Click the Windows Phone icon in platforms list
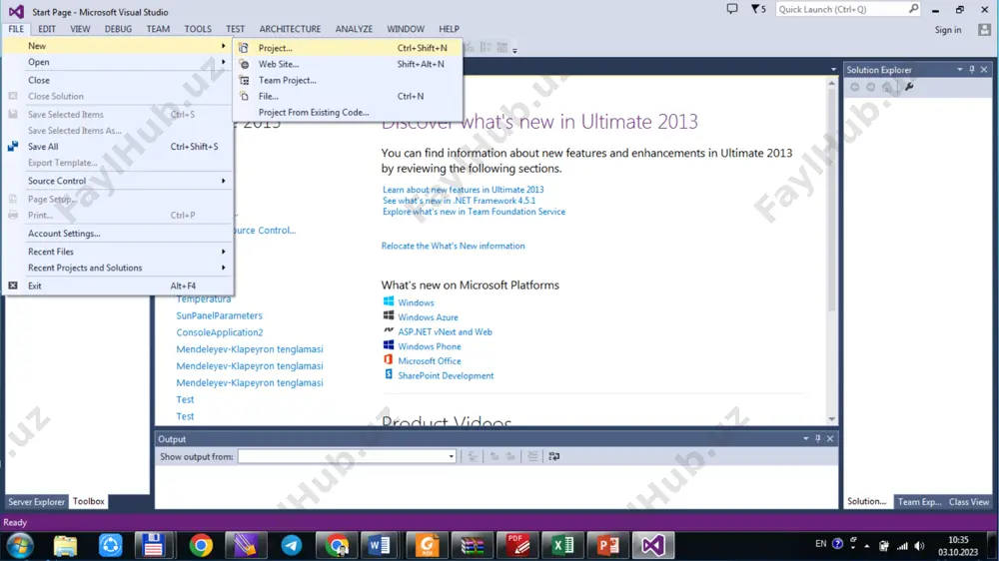Viewport: 999px width, 561px height. coord(388,345)
